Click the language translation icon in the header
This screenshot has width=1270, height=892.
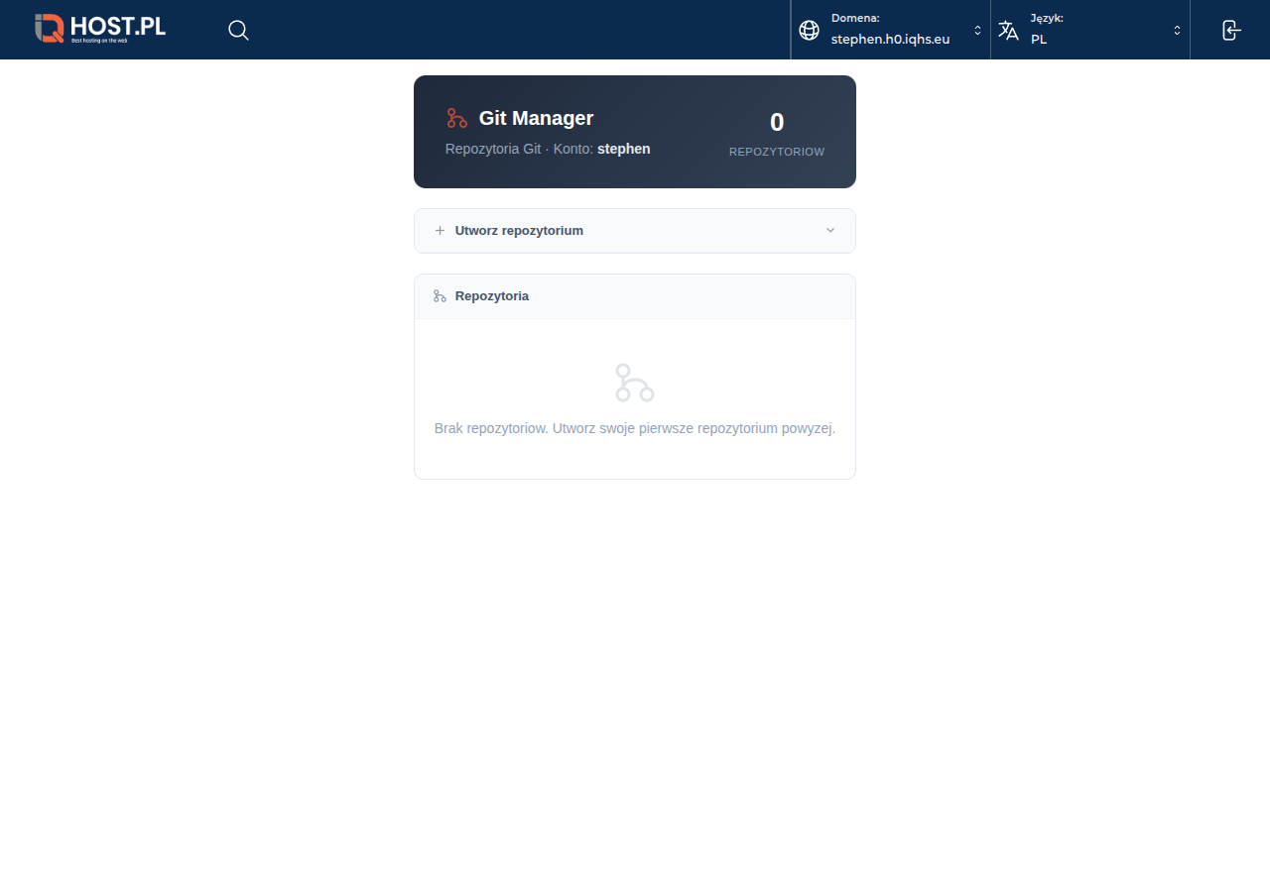1007,30
